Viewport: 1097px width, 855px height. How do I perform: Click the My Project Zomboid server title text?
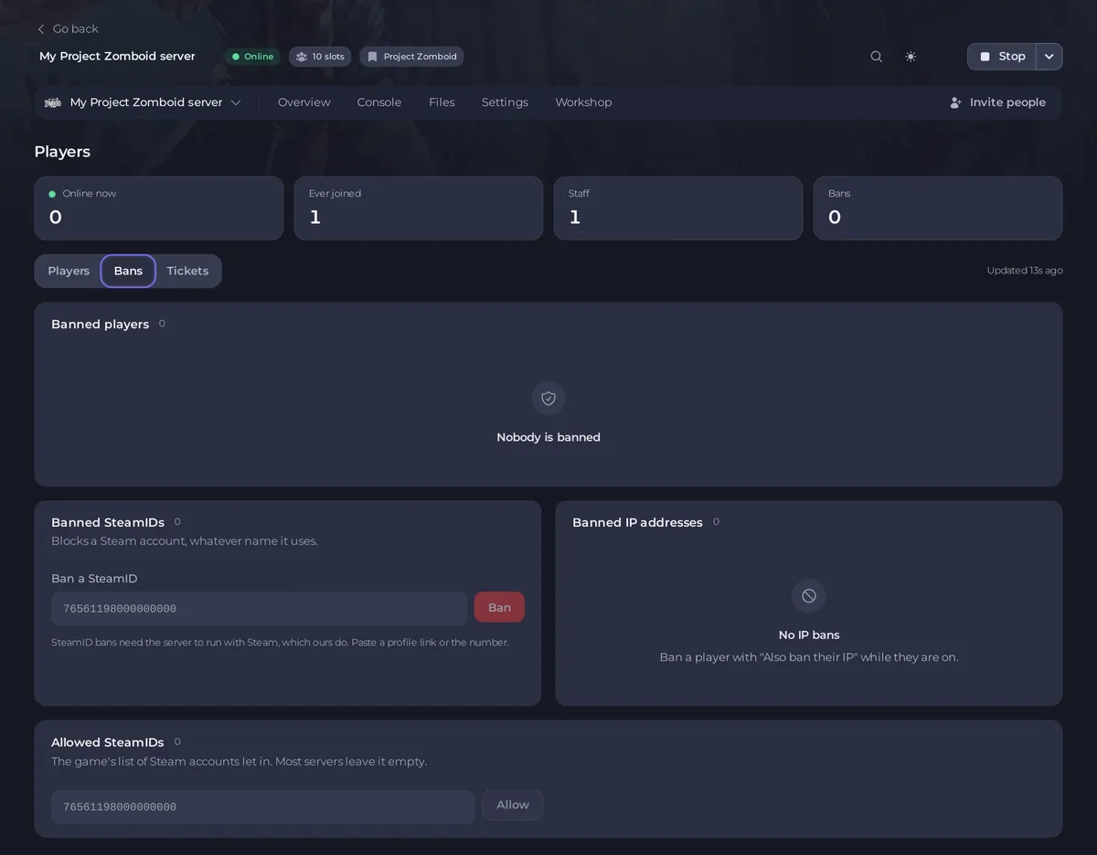(x=117, y=57)
